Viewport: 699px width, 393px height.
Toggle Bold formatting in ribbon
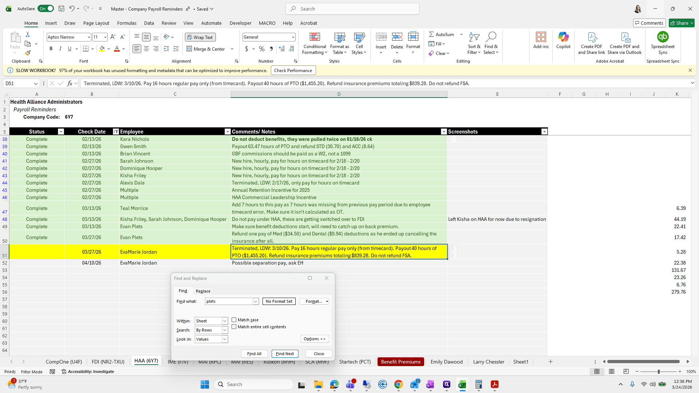point(51,49)
